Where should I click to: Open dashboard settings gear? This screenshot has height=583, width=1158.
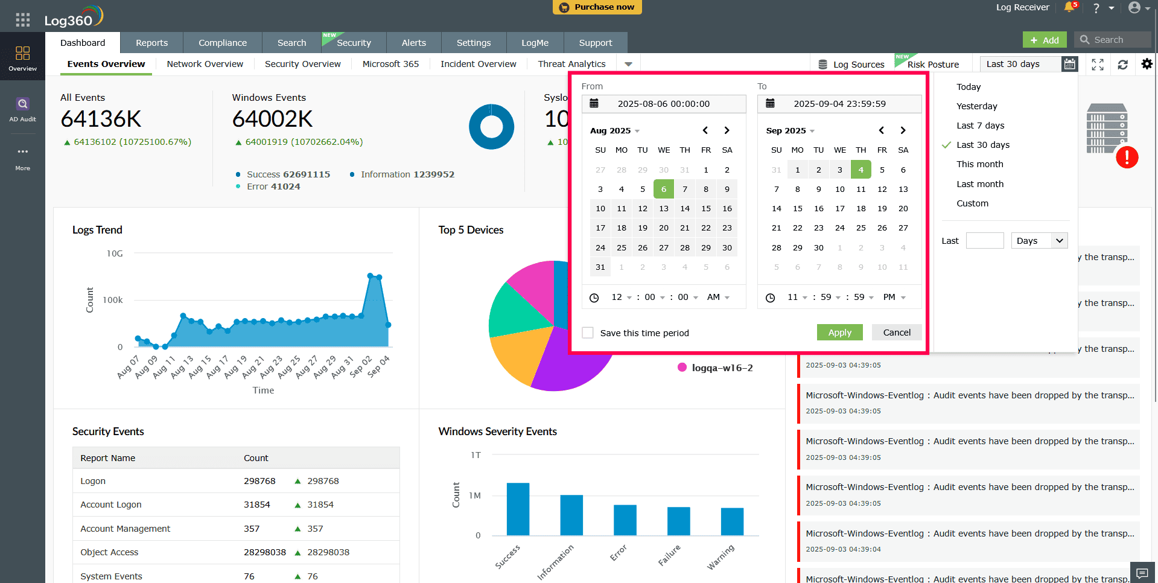(x=1147, y=64)
